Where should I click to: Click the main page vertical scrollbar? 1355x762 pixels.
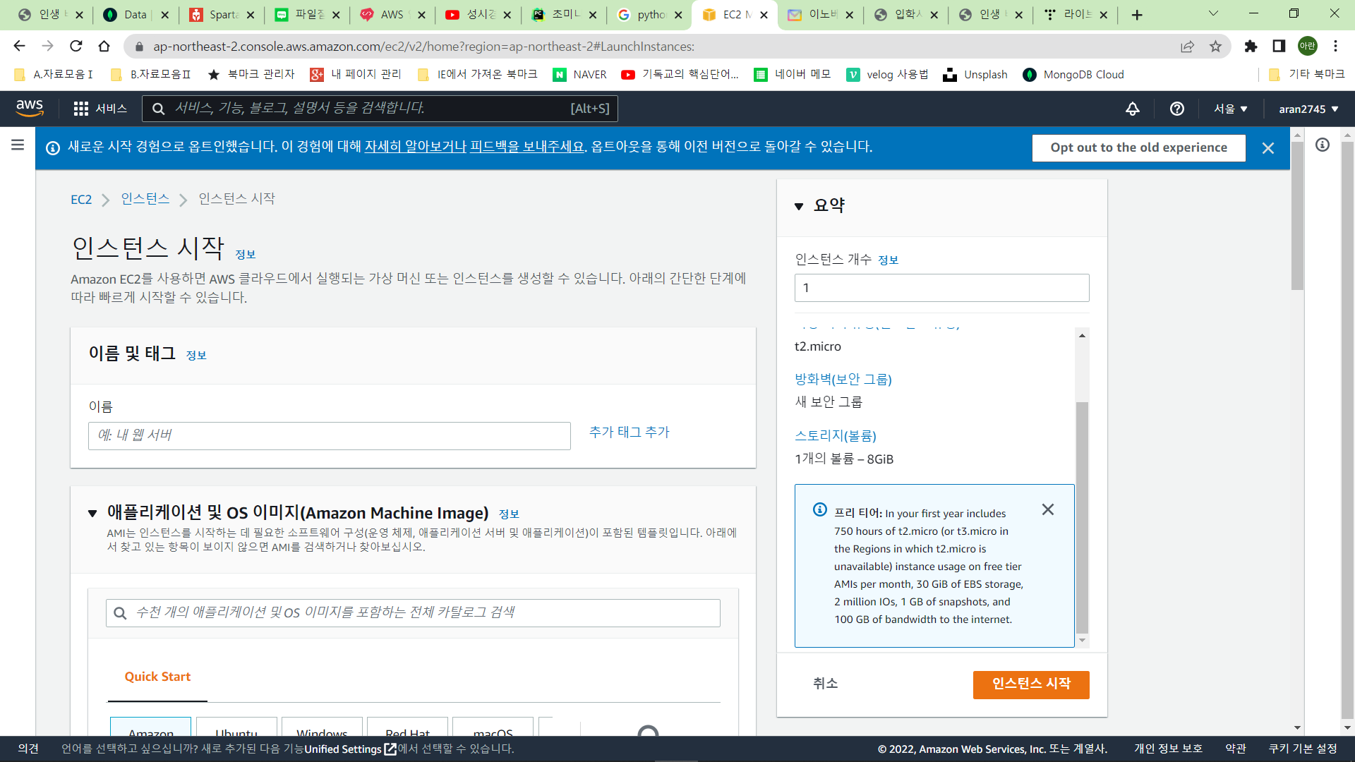click(1297, 216)
